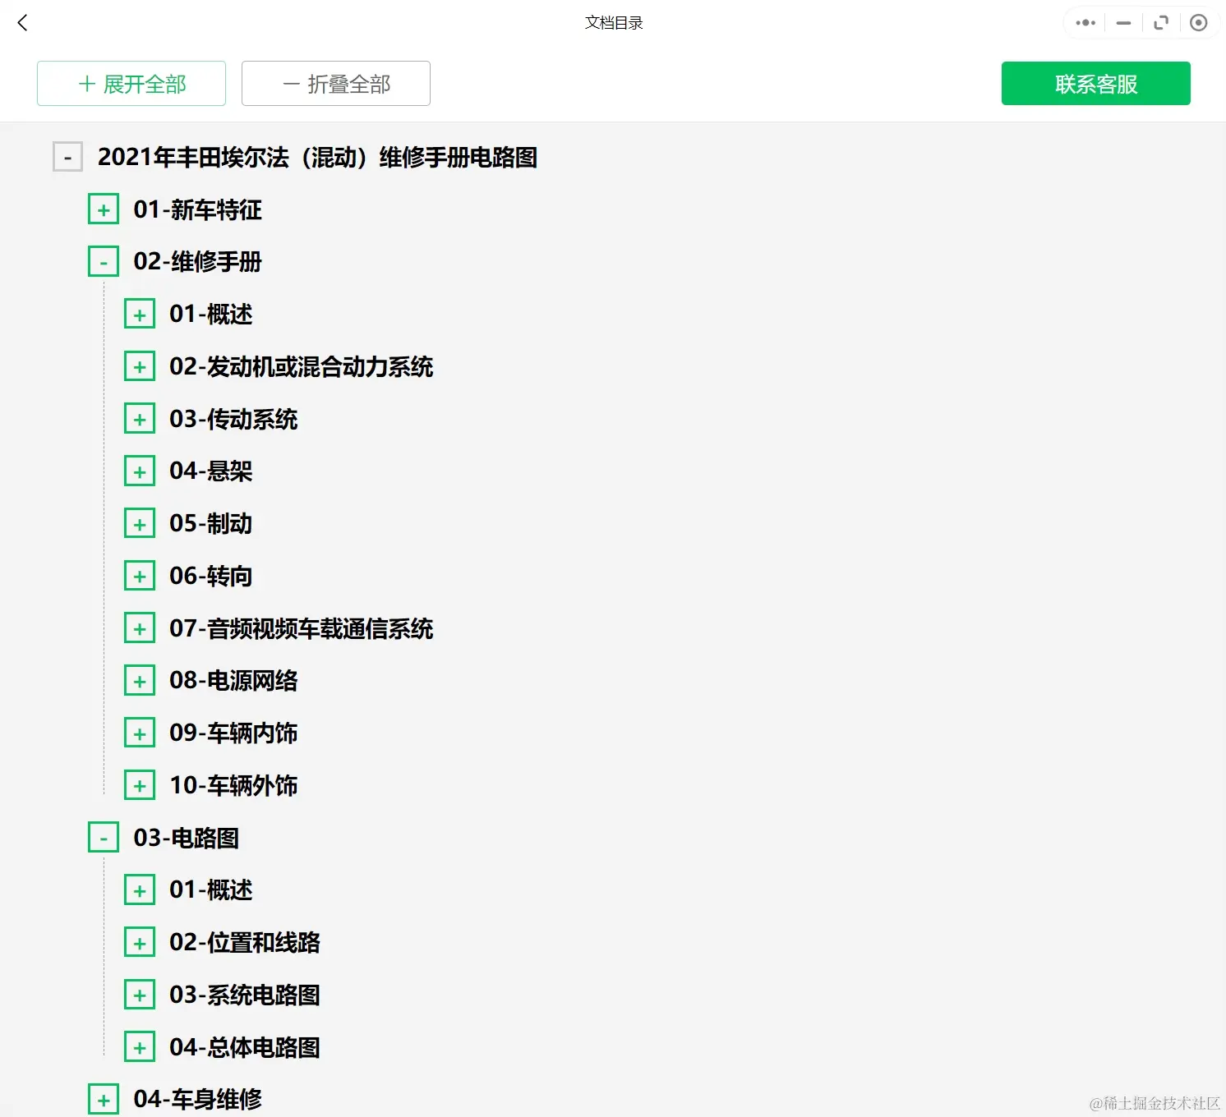This screenshot has height=1117, width=1226.
Task: Select the 03-系统电路图 tree item
Action: point(246,995)
